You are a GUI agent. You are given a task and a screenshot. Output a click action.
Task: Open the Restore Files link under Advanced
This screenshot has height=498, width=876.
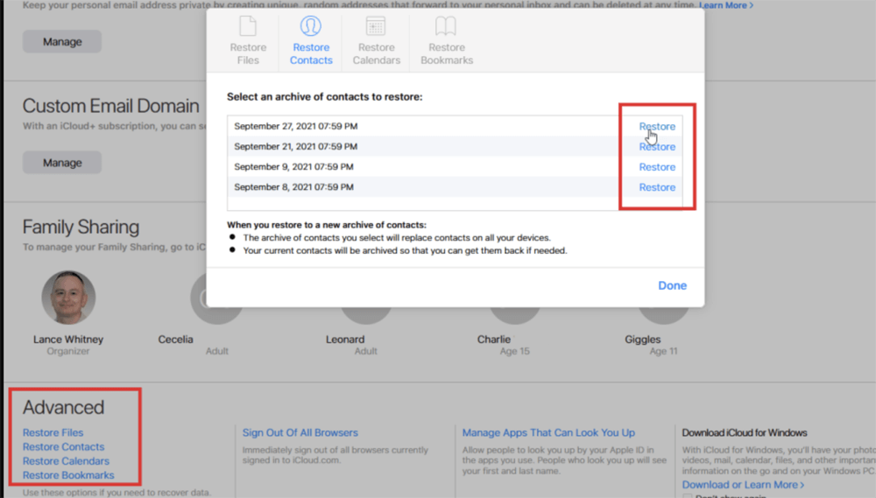click(53, 432)
